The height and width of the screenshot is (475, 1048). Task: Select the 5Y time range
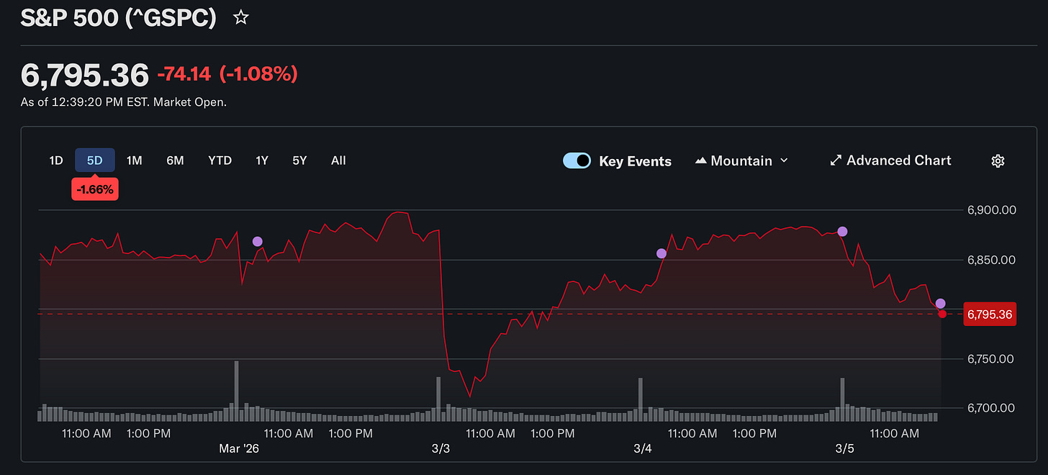click(x=299, y=160)
